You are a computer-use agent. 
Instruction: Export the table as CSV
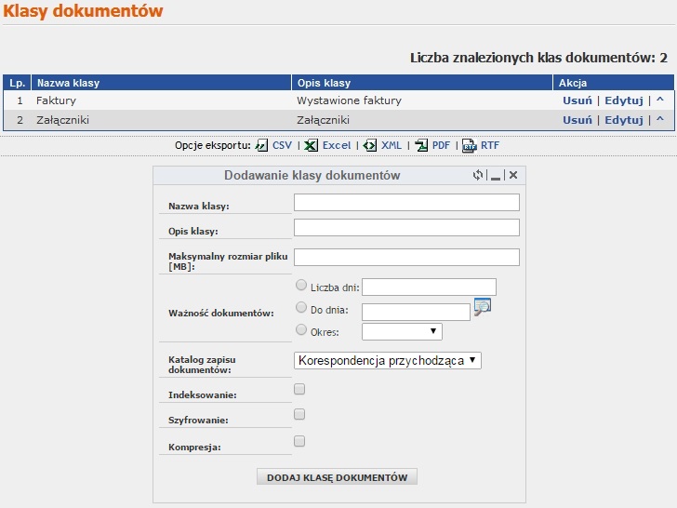(282, 146)
